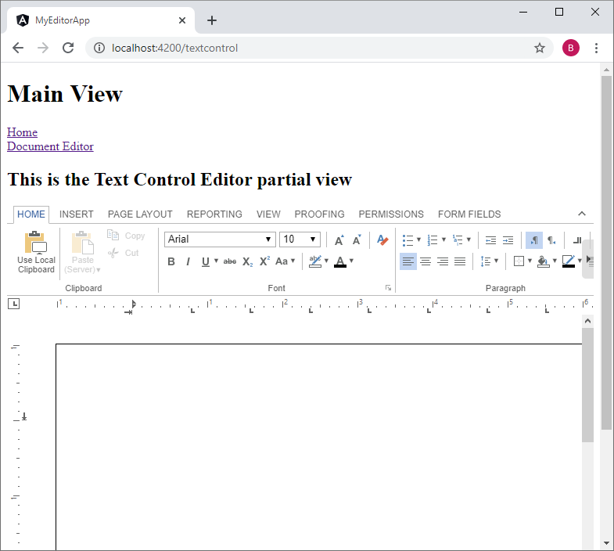The height and width of the screenshot is (551, 614).
Task: Align text left
Action: (408, 261)
